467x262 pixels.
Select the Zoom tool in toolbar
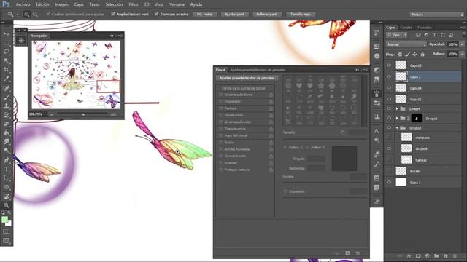click(7, 205)
